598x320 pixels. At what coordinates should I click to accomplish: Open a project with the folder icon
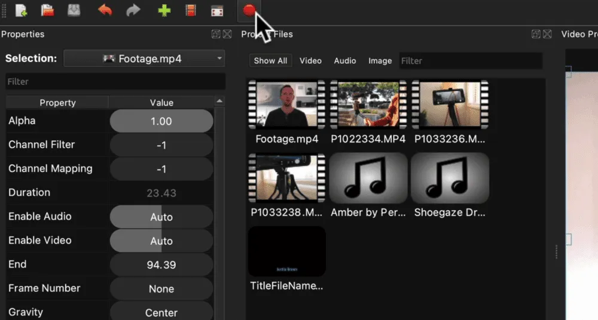coord(47,10)
